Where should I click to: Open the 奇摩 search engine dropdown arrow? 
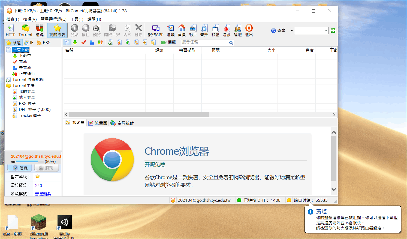(292, 30)
